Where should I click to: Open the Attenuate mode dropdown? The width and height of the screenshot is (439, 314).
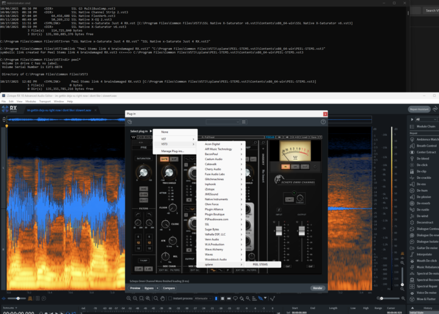click(203, 298)
